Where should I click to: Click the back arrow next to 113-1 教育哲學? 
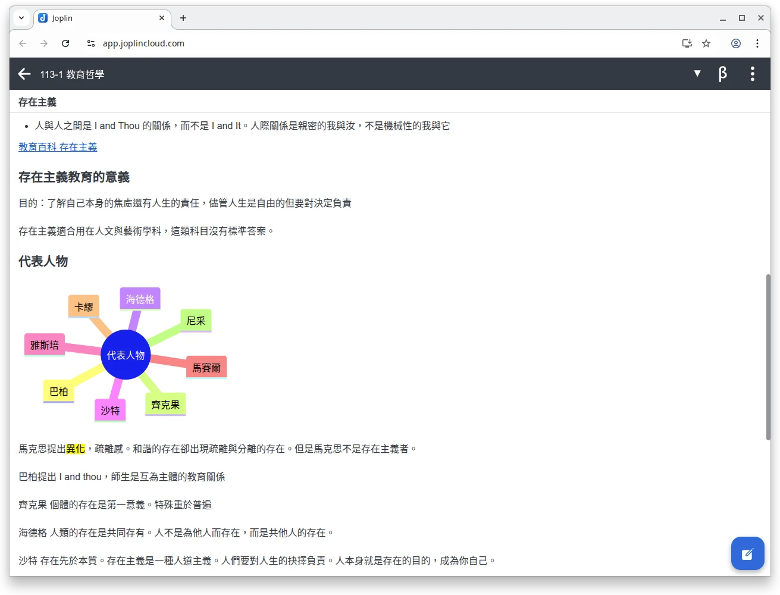24,74
